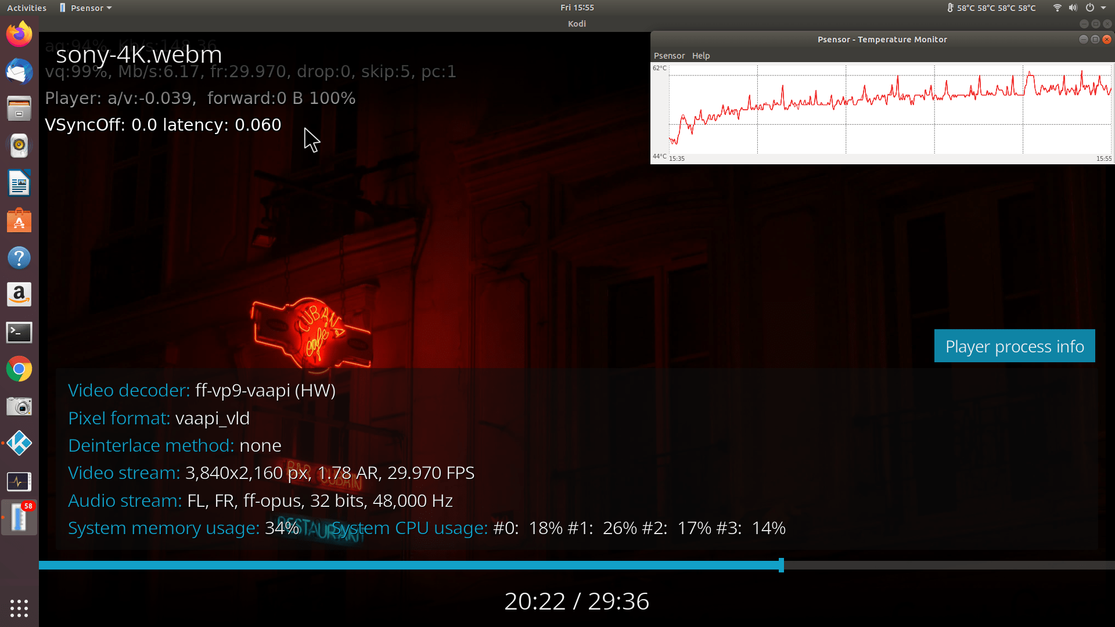Open Ubuntu Software store icon

19,221
